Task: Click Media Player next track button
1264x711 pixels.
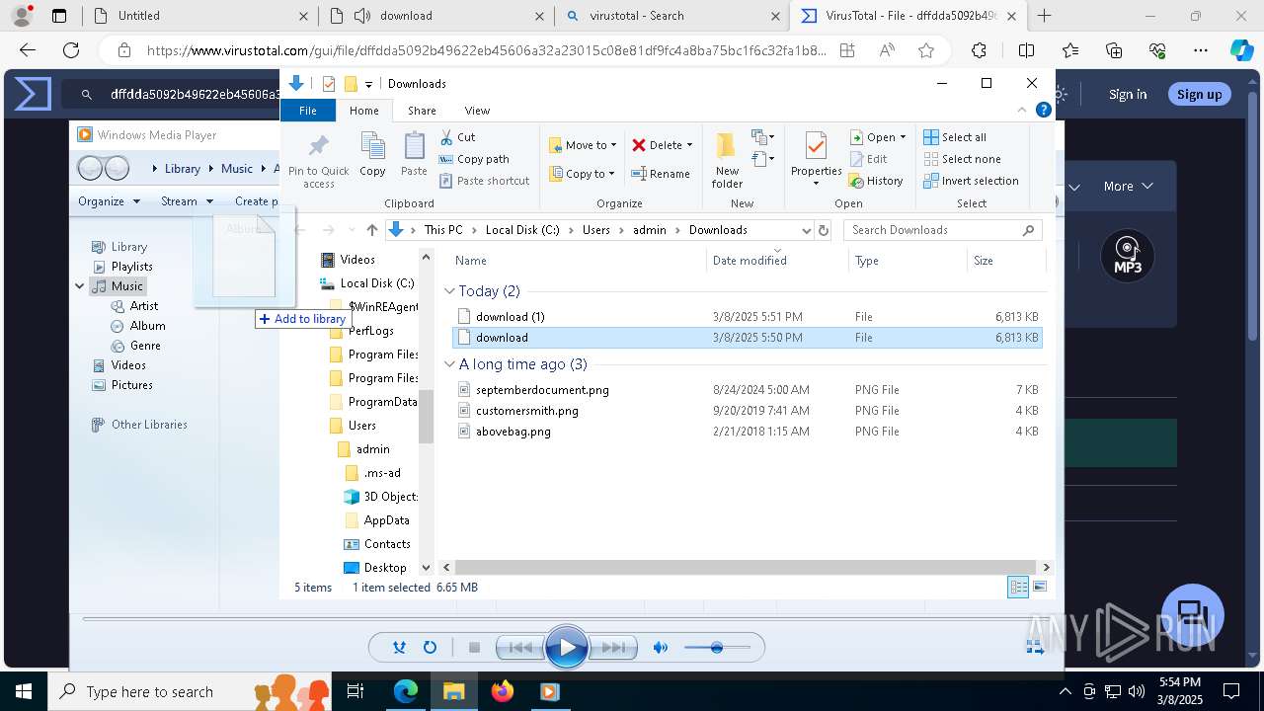Action: [612, 648]
